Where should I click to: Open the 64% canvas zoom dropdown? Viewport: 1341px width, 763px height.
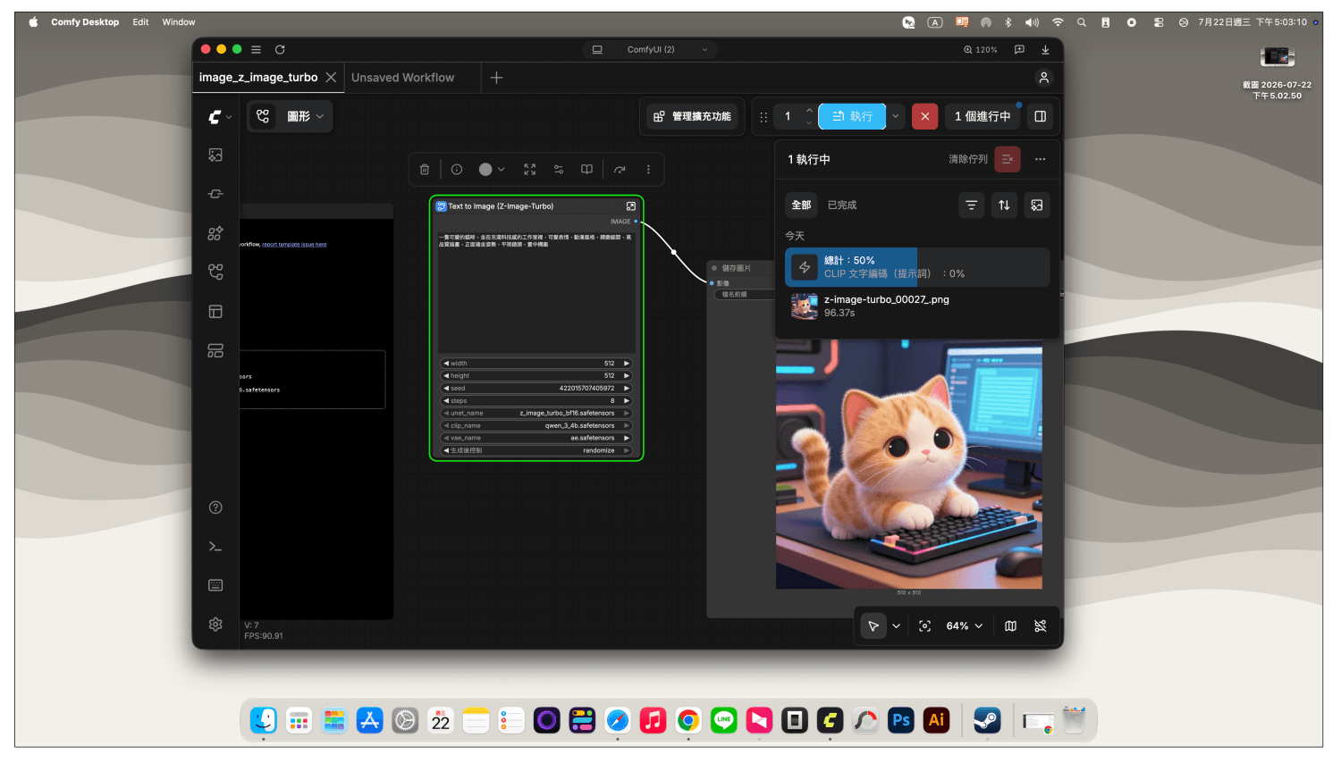point(964,626)
